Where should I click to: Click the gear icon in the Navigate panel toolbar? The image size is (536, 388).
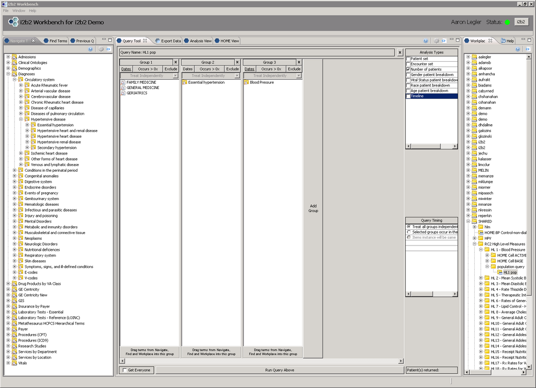[101, 49]
